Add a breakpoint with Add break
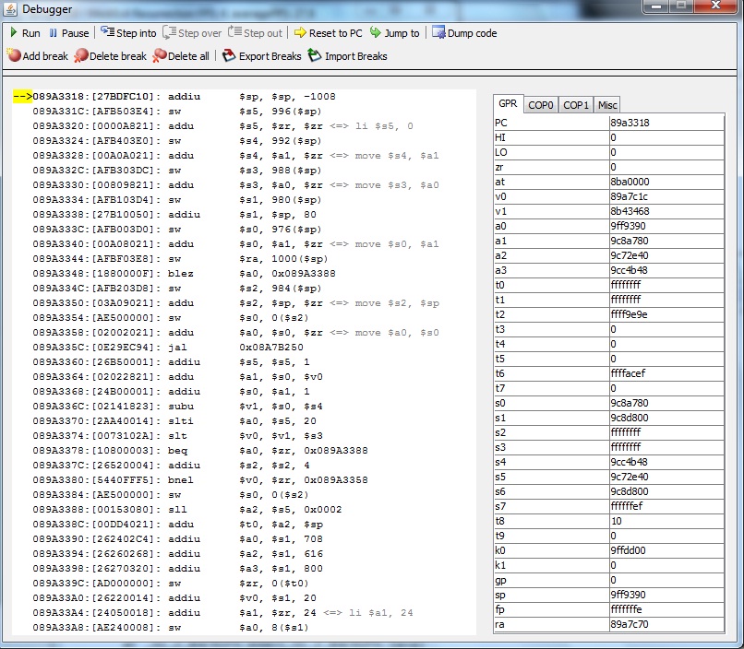The height and width of the screenshot is (649, 744). pyautogui.click(x=37, y=56)
